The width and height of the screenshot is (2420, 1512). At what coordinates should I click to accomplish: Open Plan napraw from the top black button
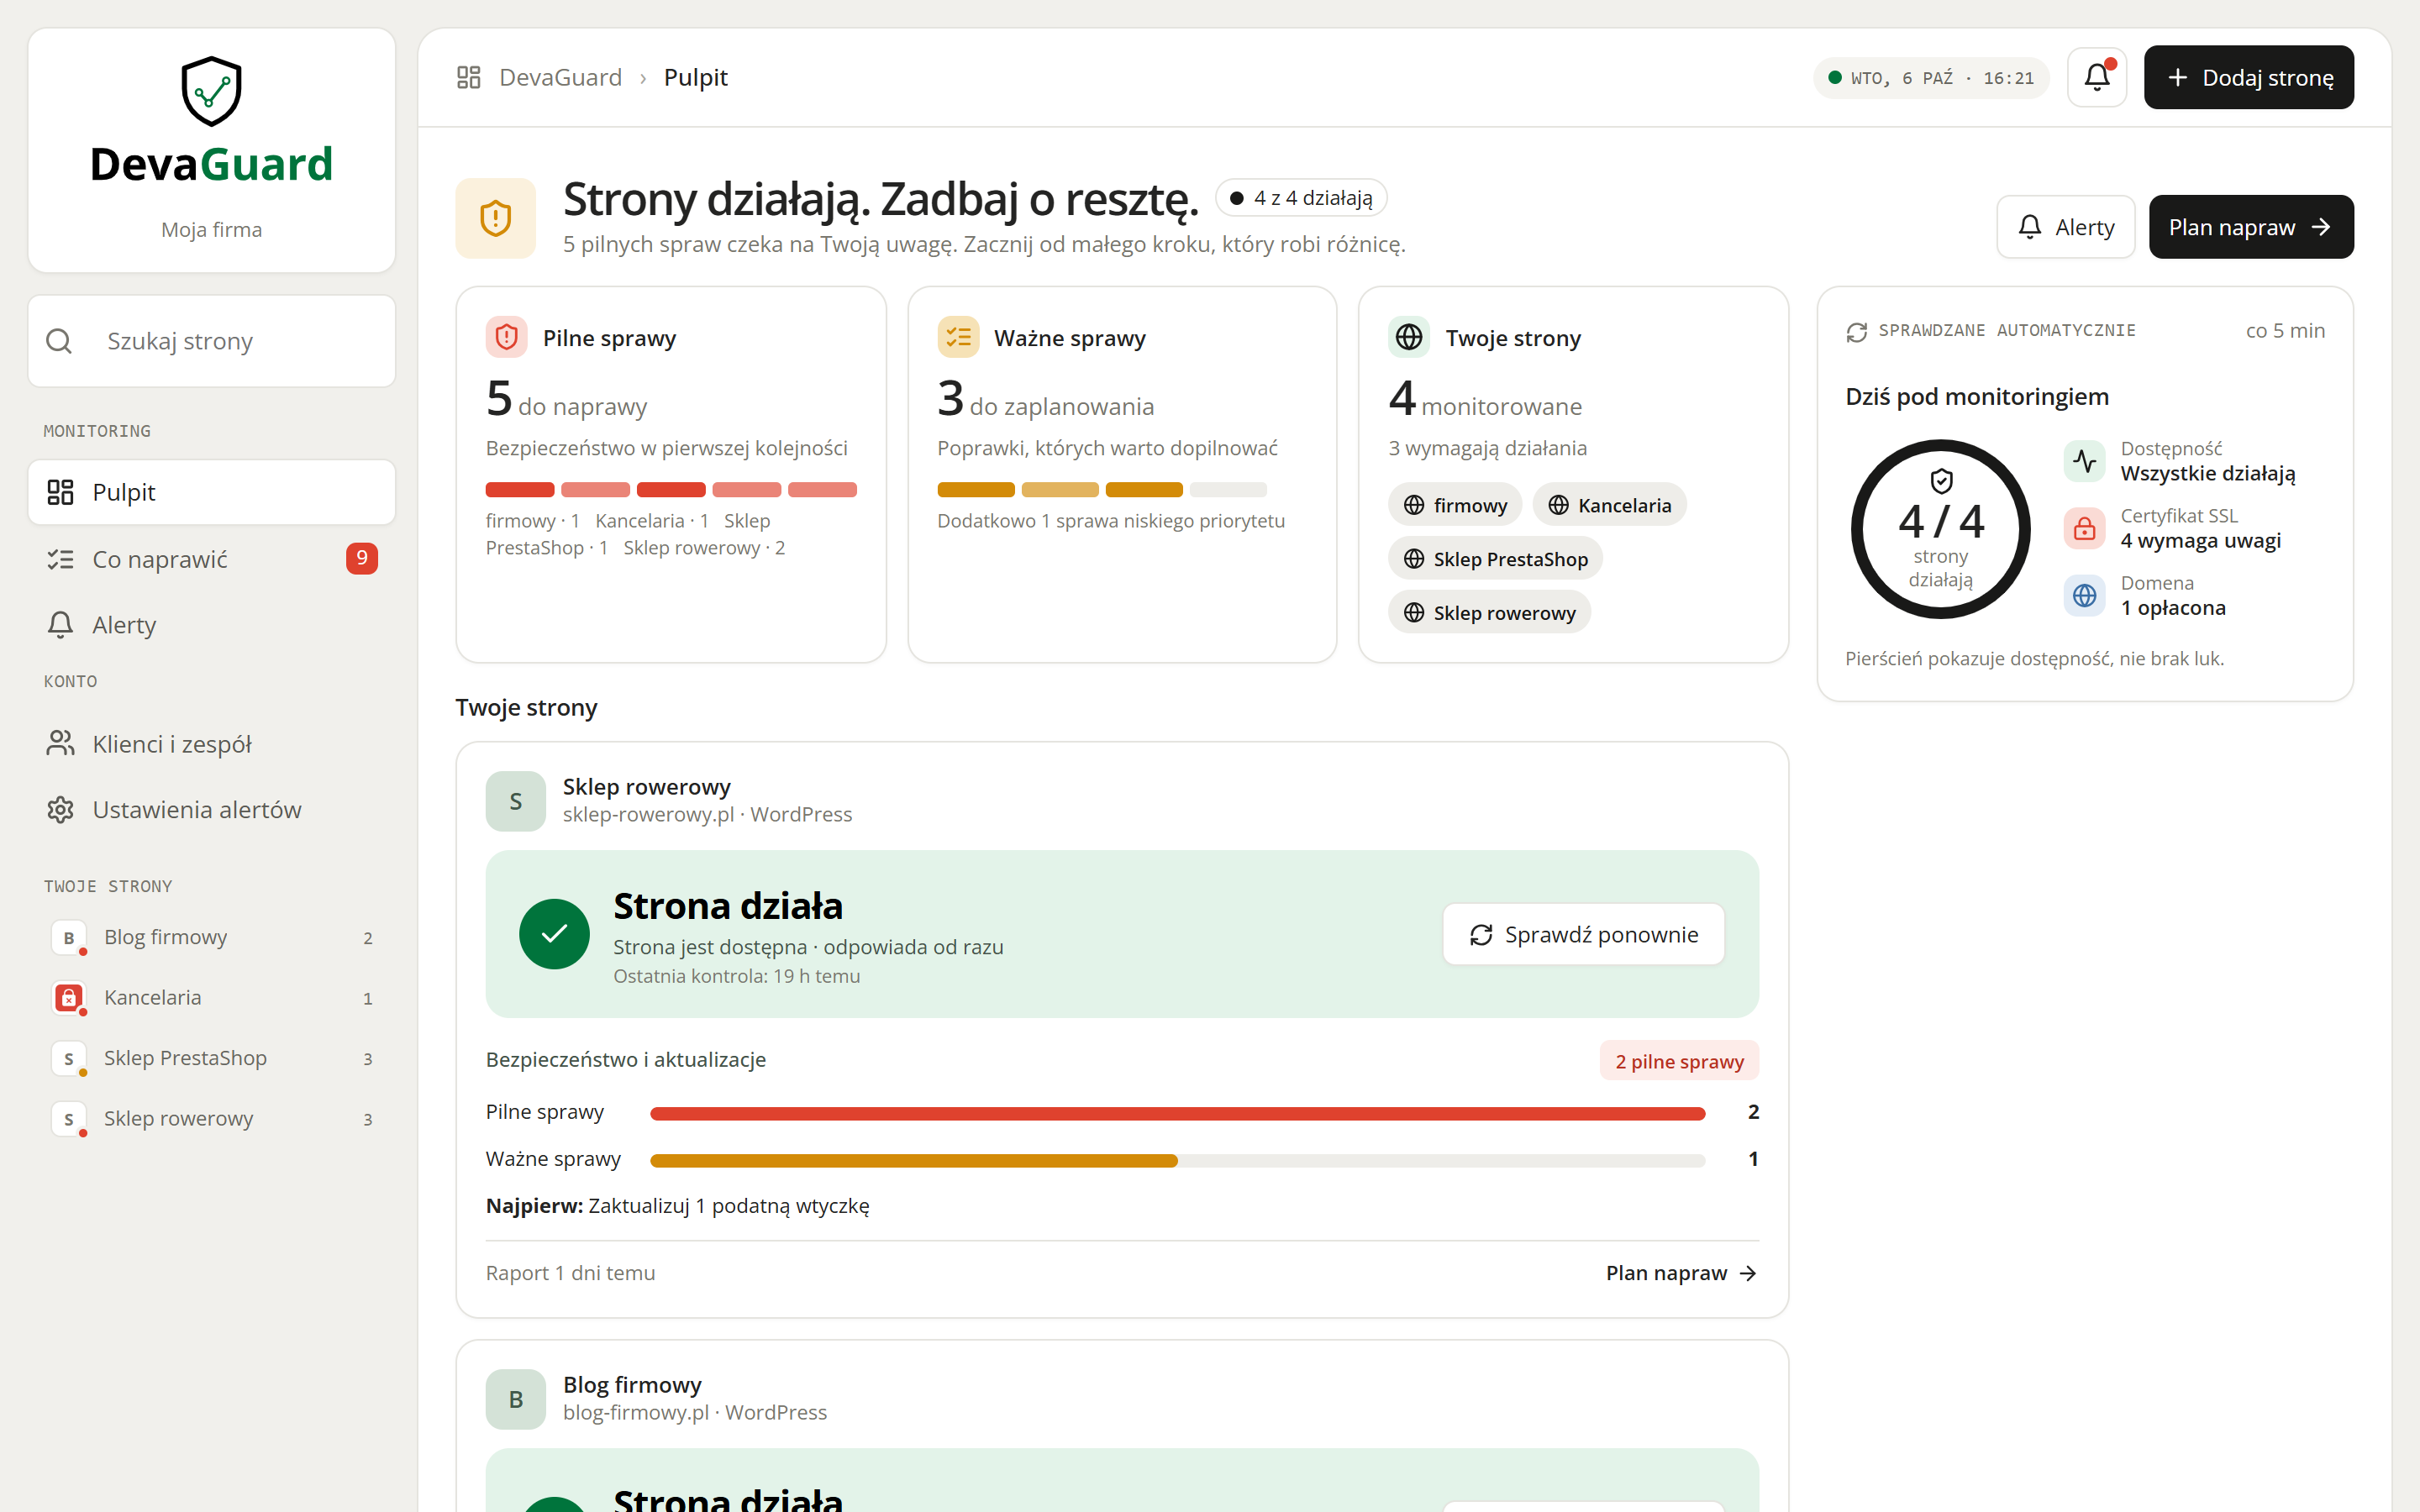2250,227
